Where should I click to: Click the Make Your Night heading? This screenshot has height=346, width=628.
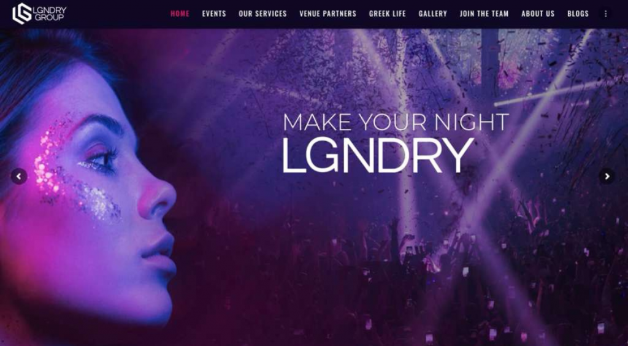396,121
